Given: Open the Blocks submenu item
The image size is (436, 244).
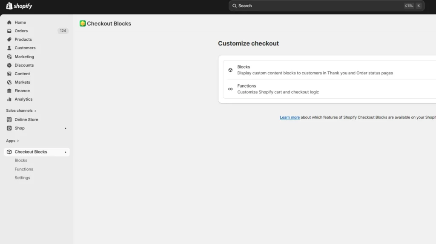Looking at the screenshot, I should pos(21,160).
